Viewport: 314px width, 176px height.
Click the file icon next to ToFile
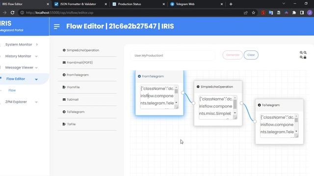point(64,124)
